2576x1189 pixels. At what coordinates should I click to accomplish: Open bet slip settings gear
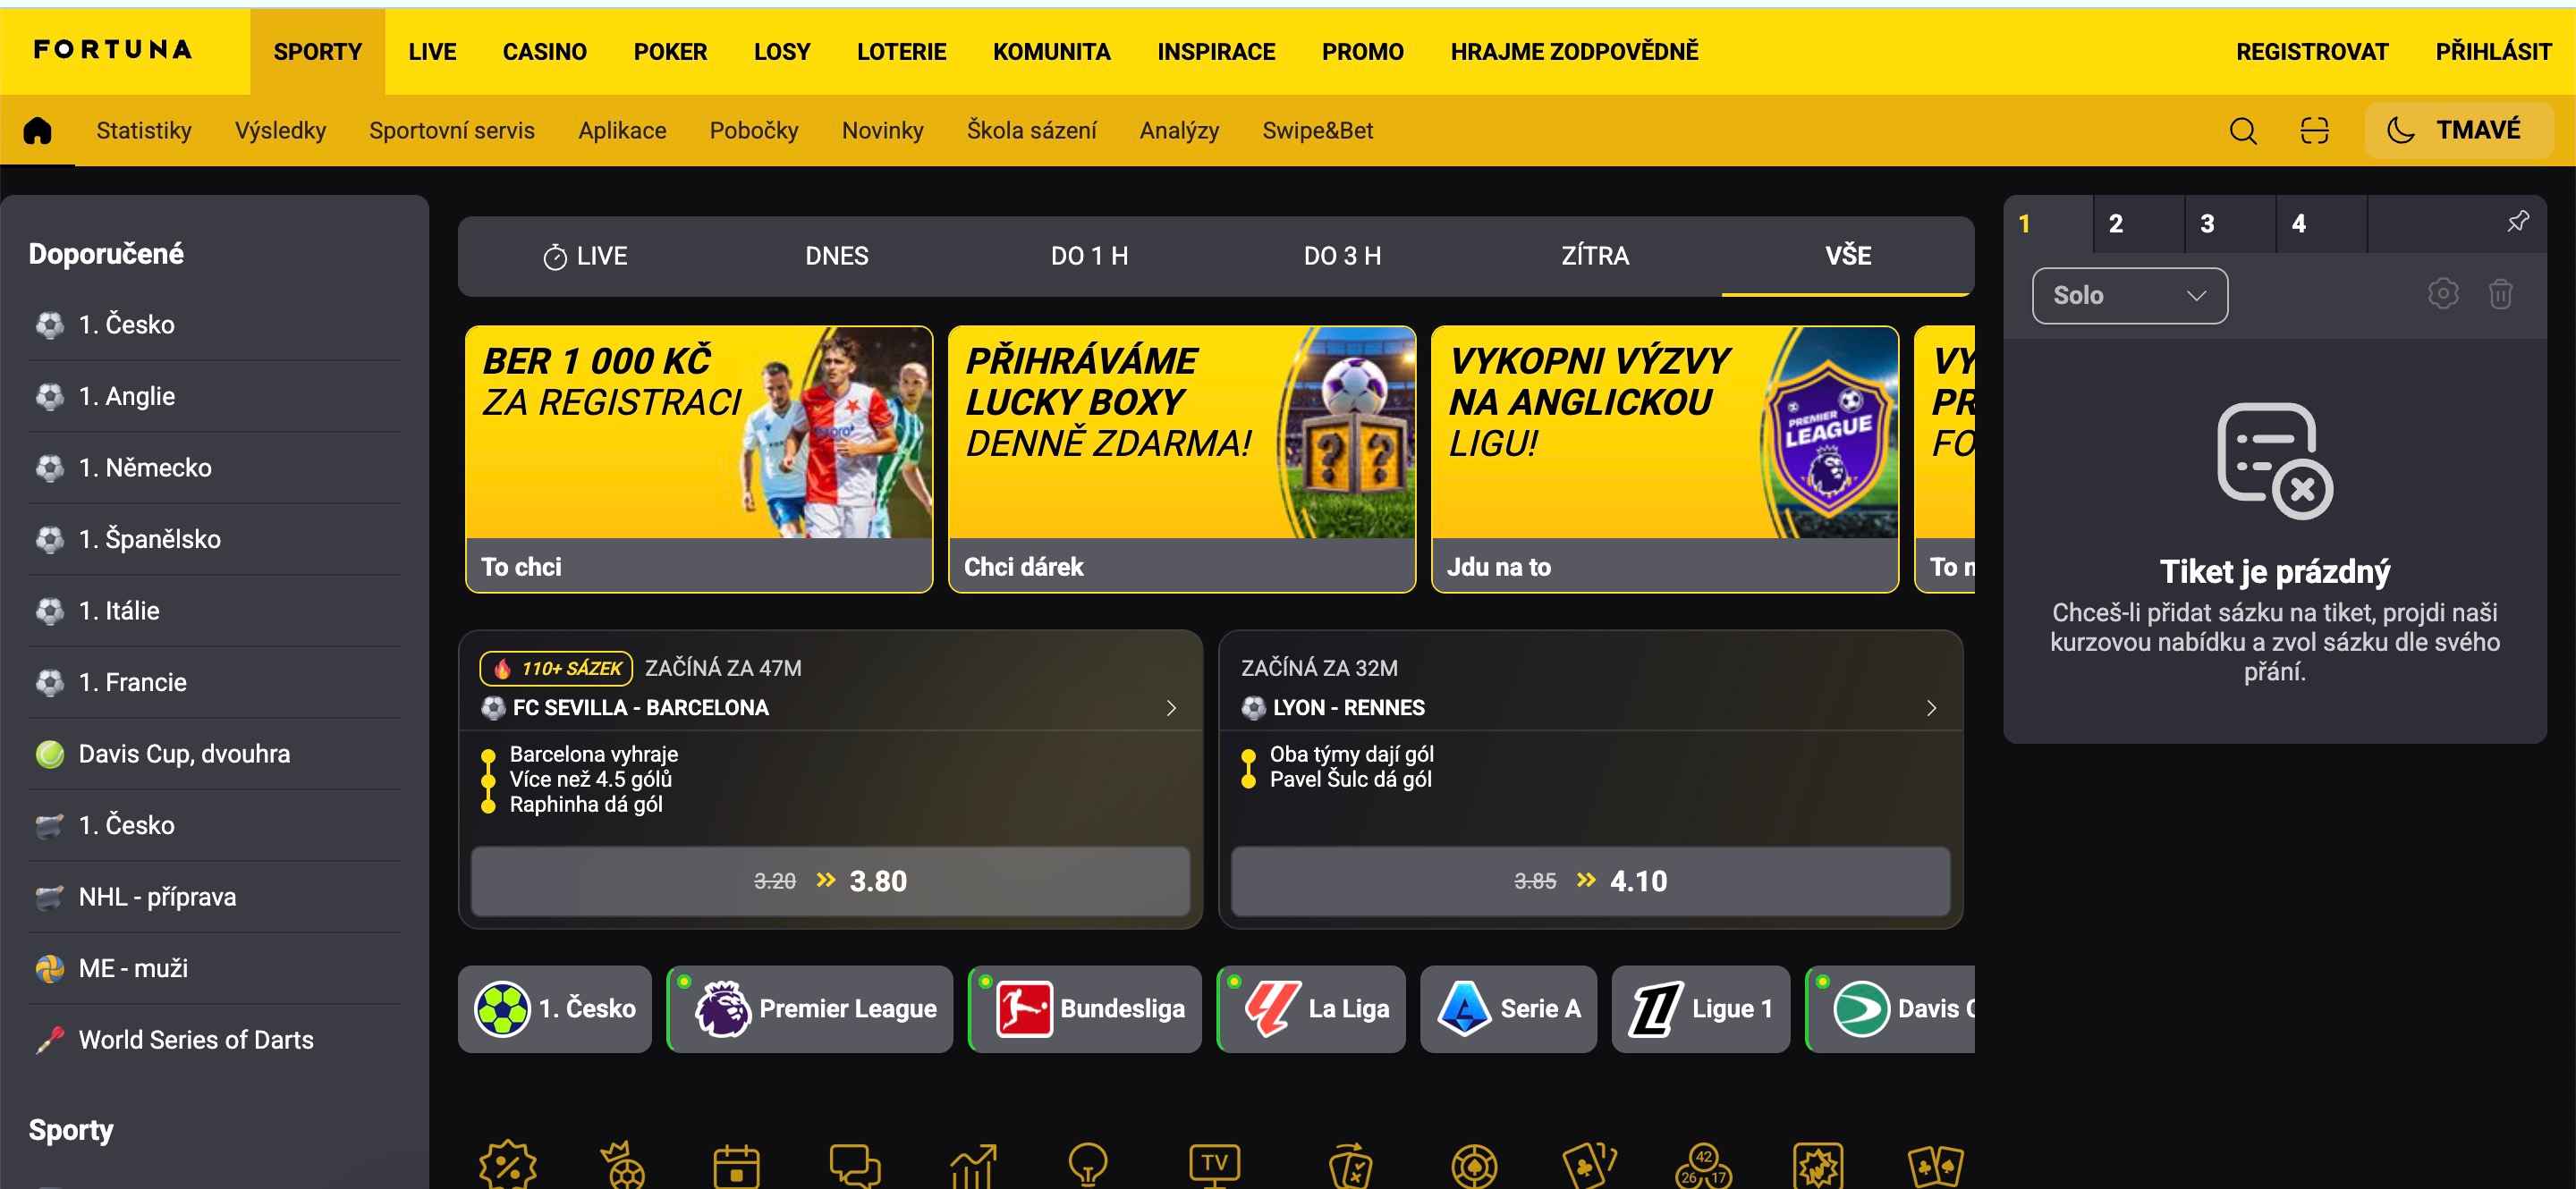click(2443, 295)
